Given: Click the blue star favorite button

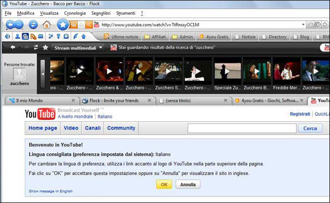Looking at the screenshot, I should pos(62,24).
